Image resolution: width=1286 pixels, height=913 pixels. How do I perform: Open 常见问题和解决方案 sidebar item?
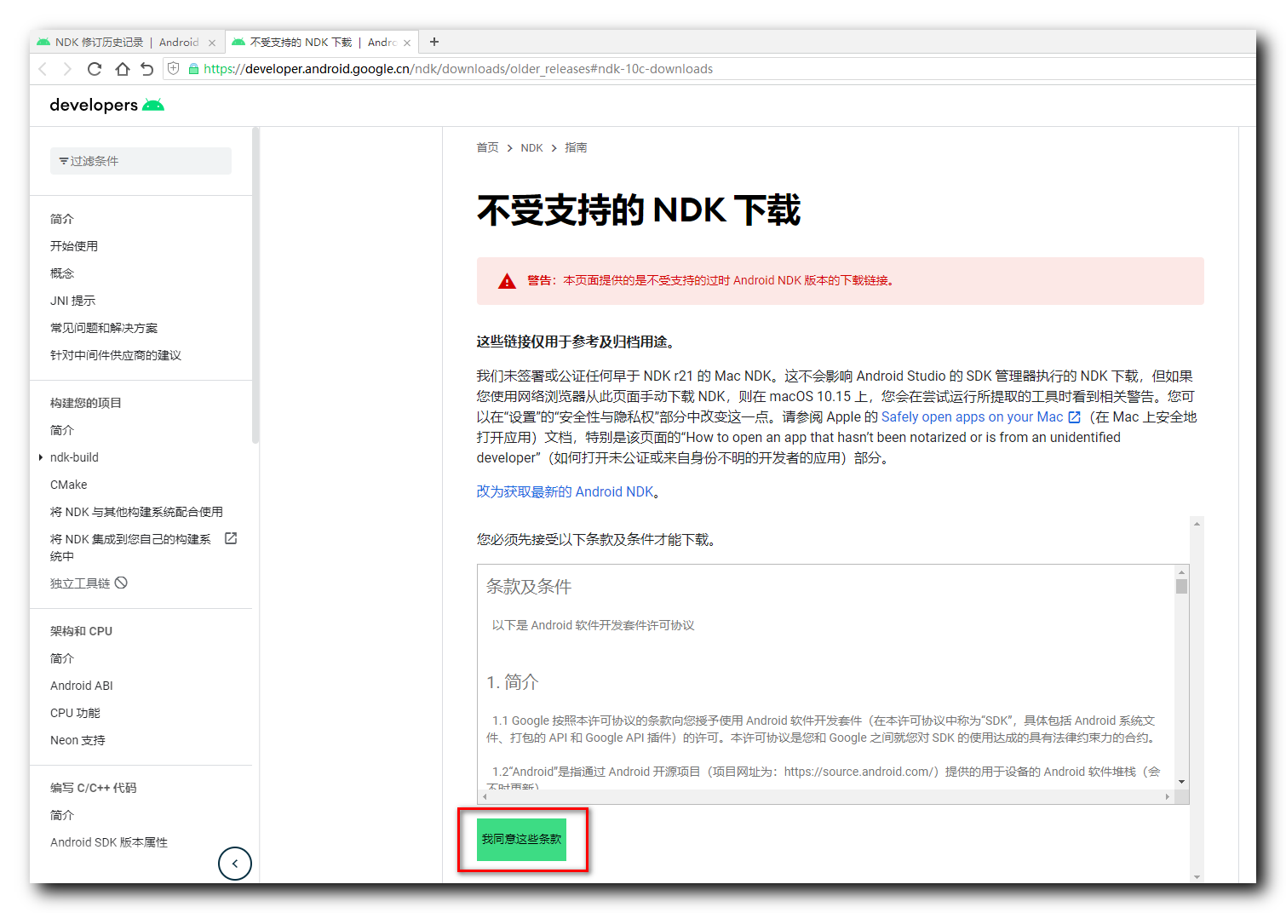104,328
